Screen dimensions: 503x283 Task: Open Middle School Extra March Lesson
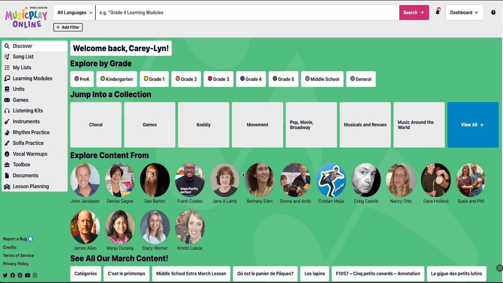click(x=191, y=274)
